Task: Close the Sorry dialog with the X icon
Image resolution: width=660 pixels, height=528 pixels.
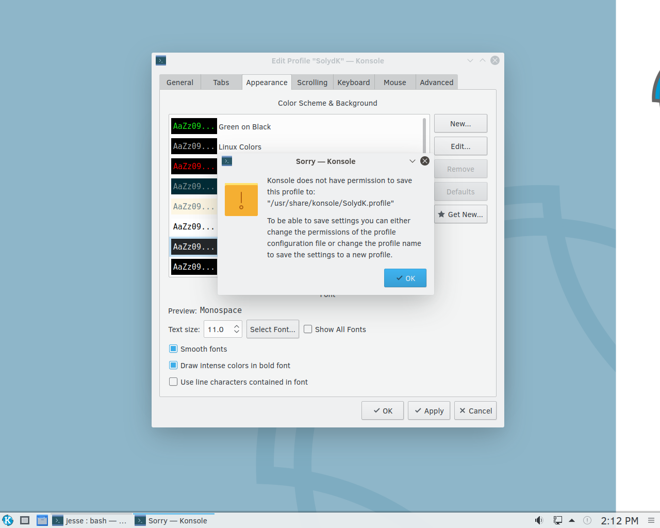Action: click(x=425, y=161)
